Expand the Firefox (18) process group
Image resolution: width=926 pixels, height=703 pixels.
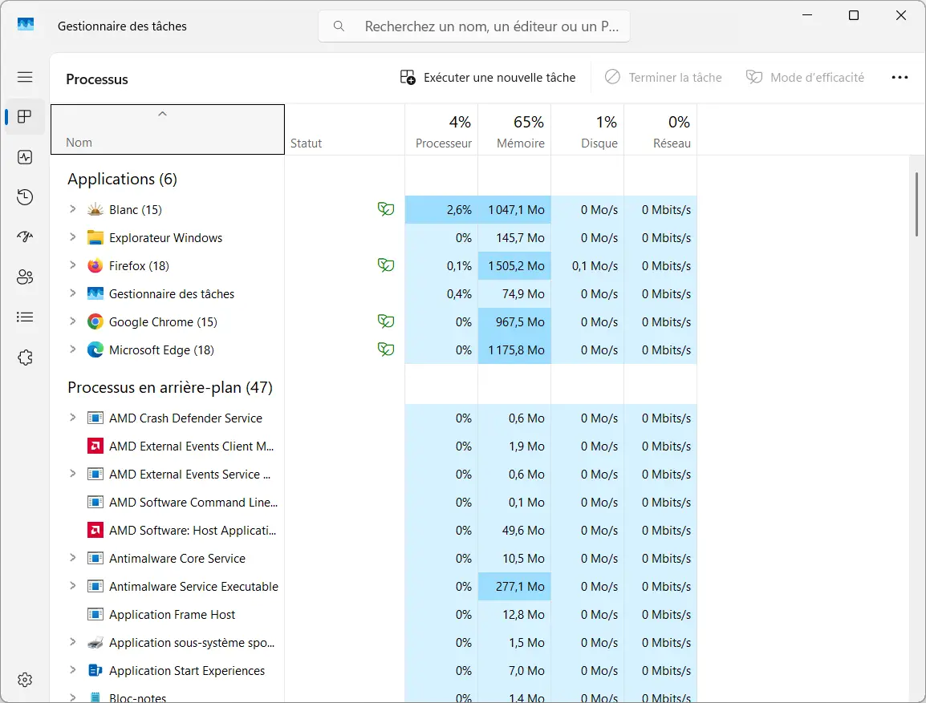click(x=73, y=265)
